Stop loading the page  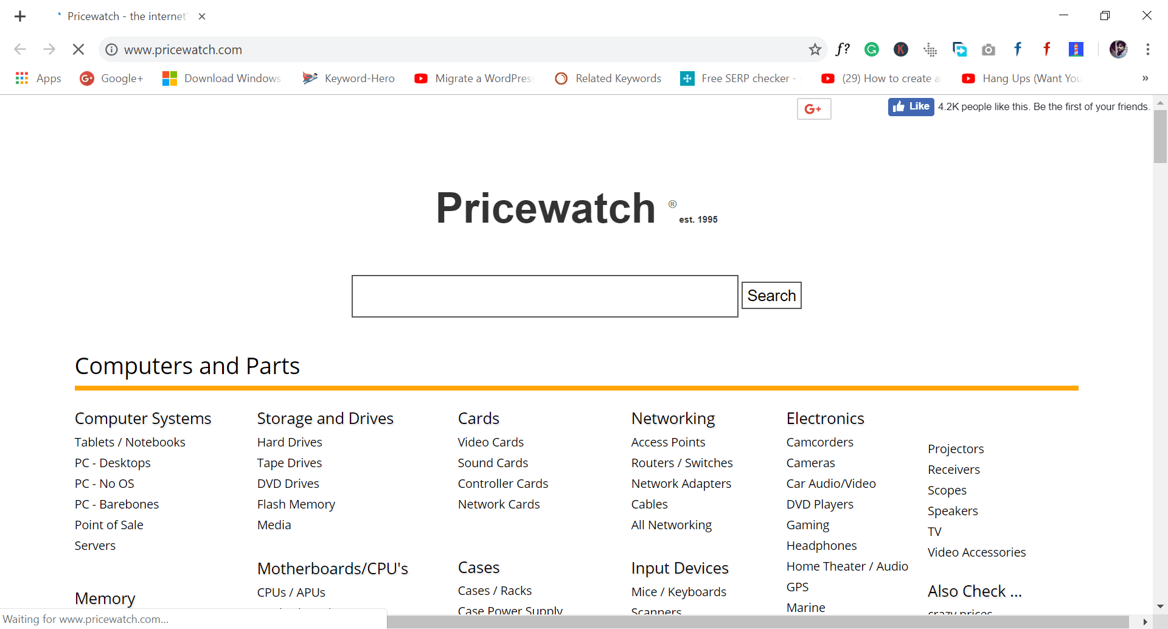pos(78,49)
